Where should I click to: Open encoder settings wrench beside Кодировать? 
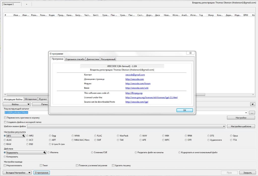click(44, 153)
